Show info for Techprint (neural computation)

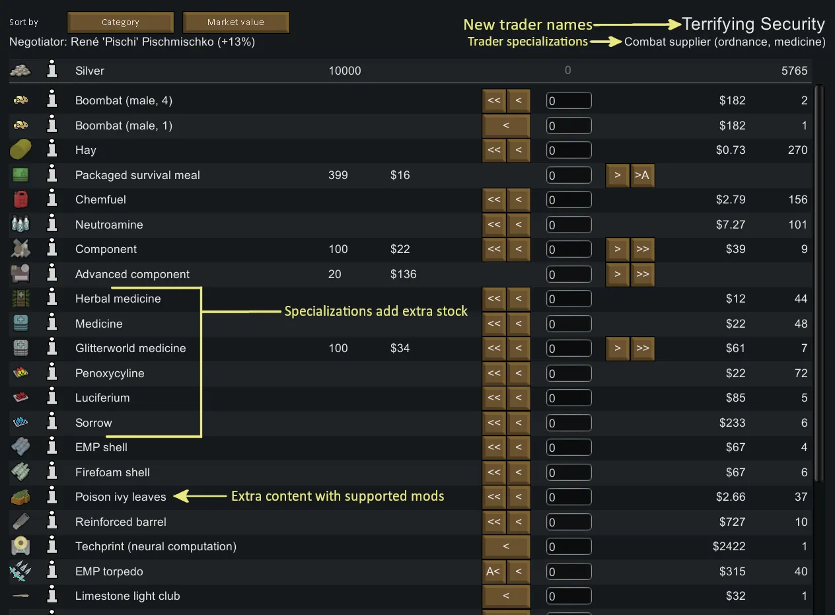pos(52,546)
